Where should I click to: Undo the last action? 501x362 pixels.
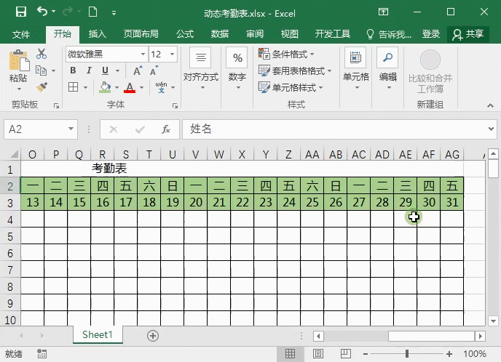pos(42,12)
